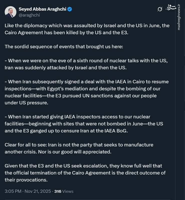Viewport: 185px width, 200px height.
Task: Open the 3:05 PM · Nov 21, 2025 timestamp
Action: coord(27,191)
